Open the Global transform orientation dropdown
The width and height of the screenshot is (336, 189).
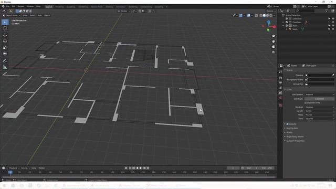click(124, 11)
